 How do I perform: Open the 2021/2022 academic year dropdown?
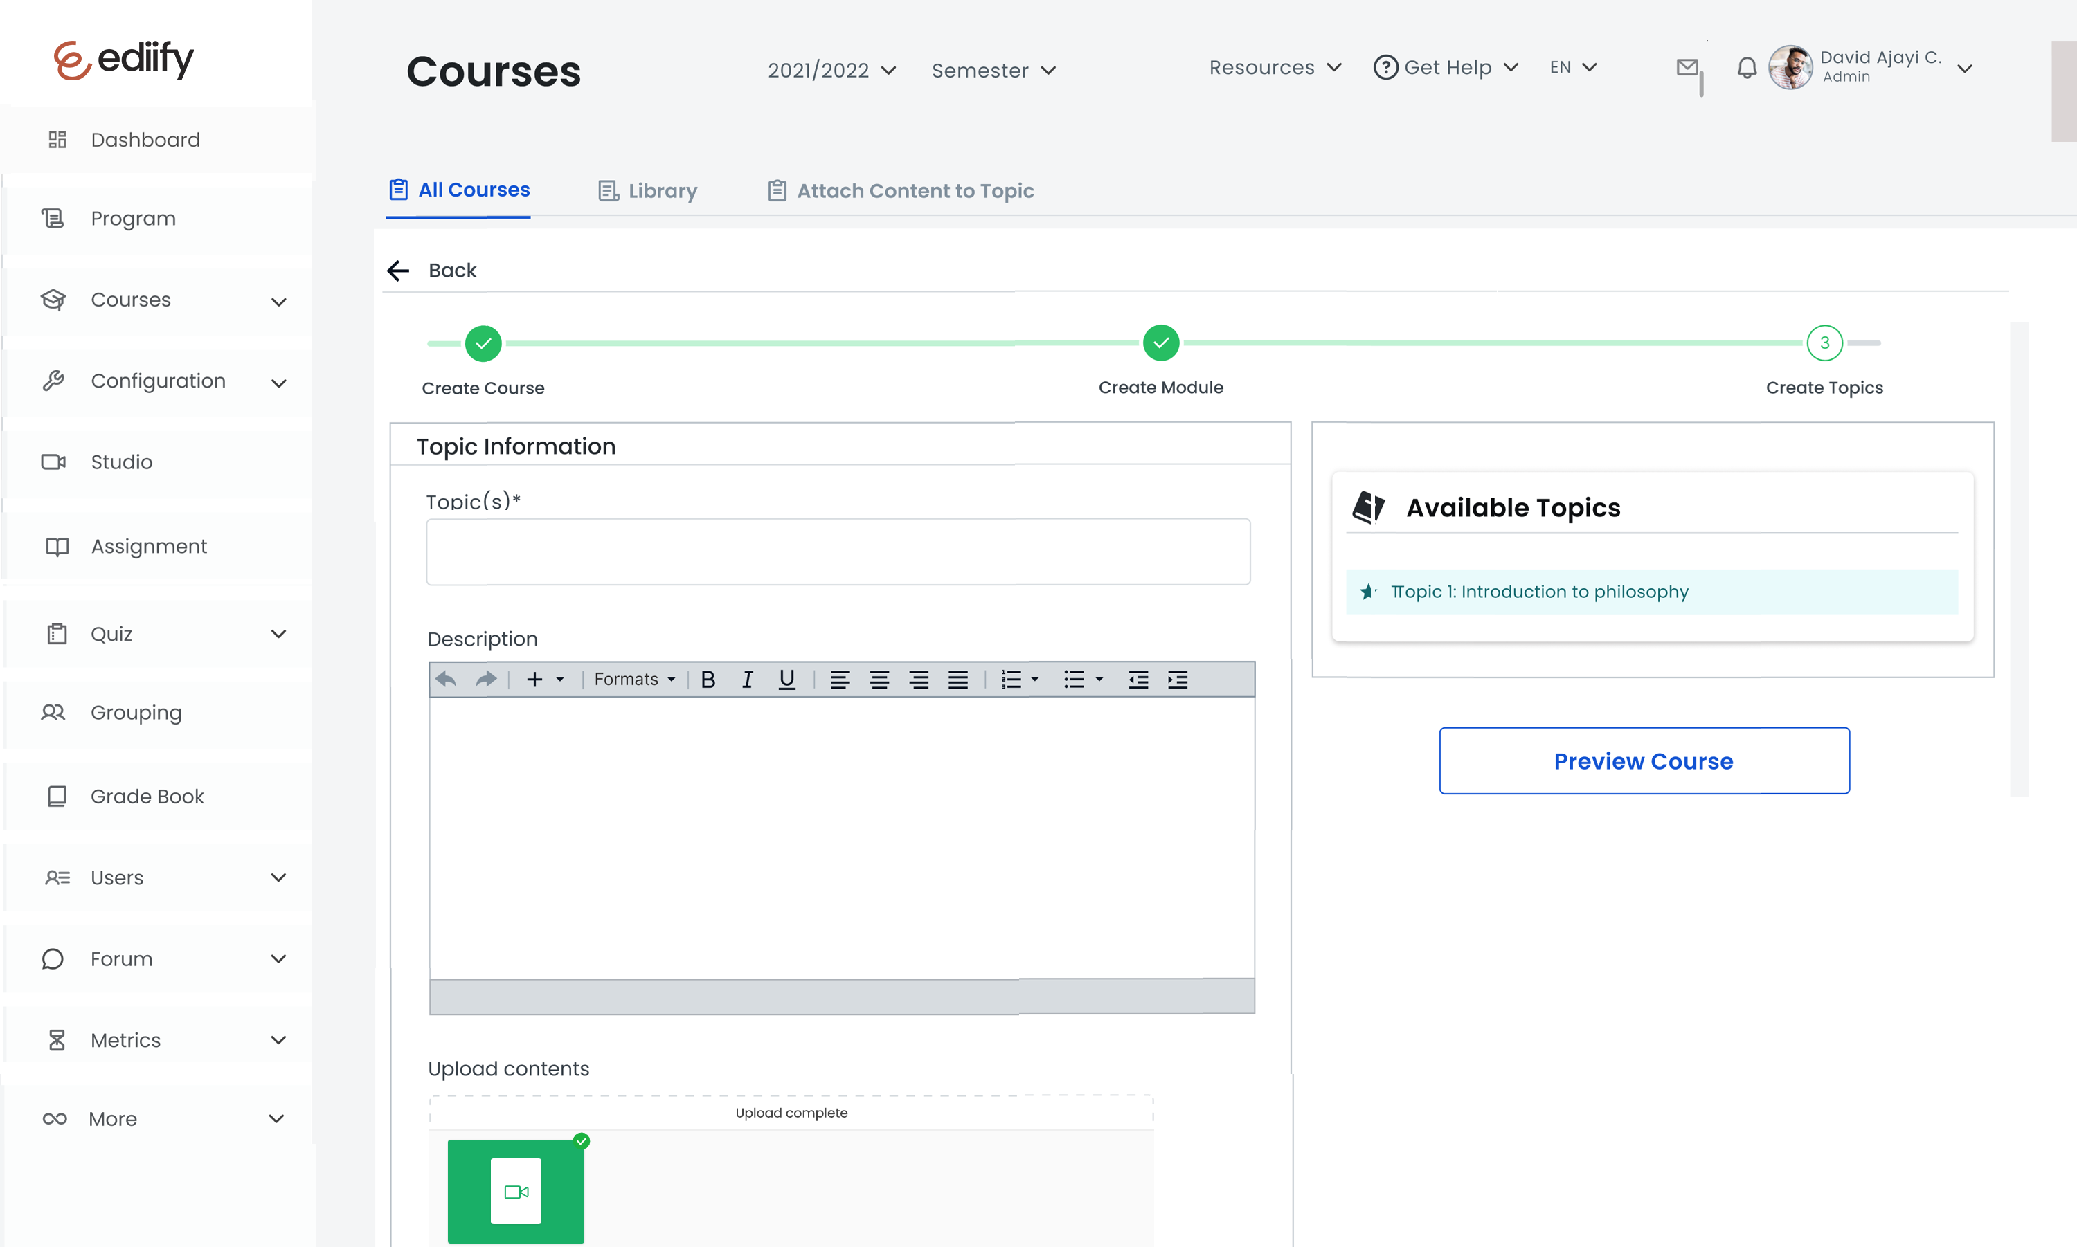[831, 71]
